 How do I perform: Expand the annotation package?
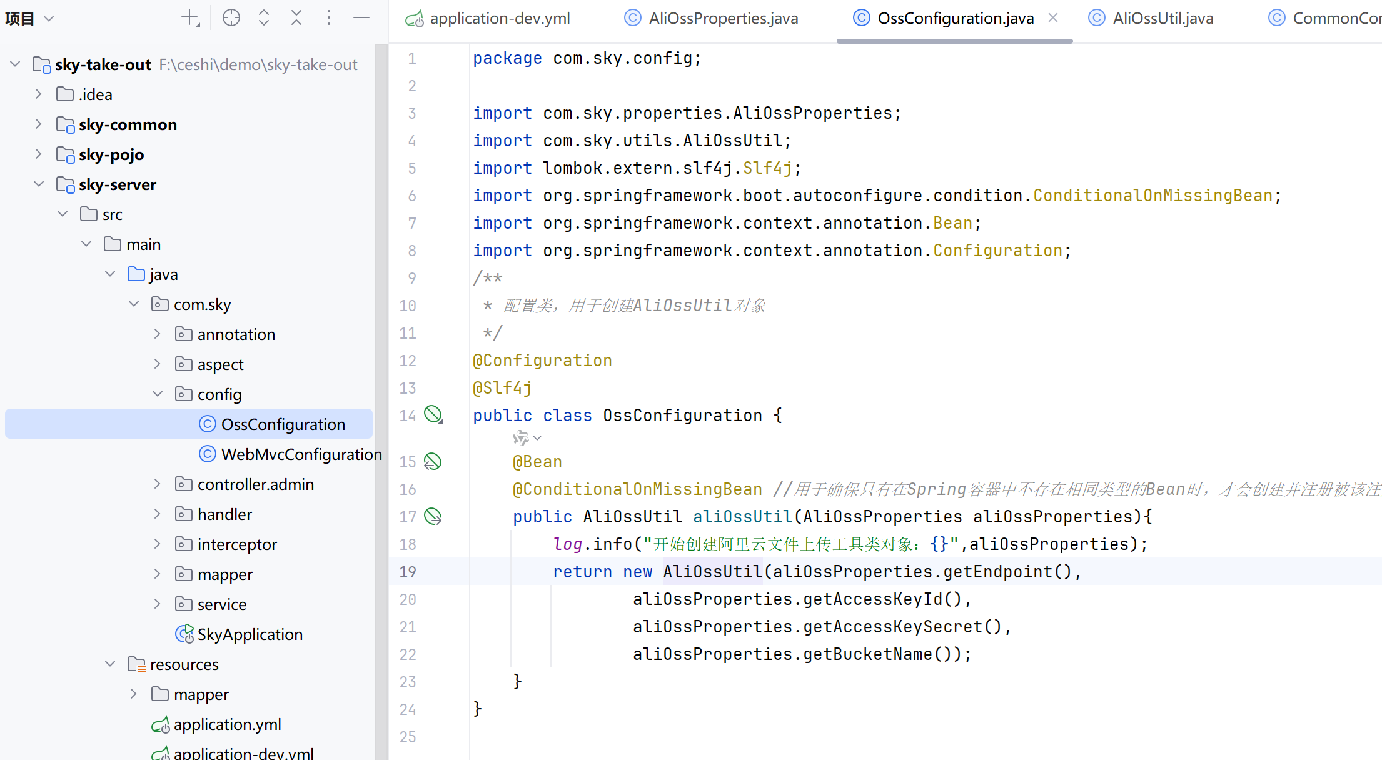coord(158,334)
